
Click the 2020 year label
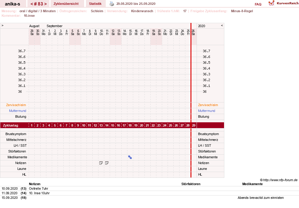(201, 26)
